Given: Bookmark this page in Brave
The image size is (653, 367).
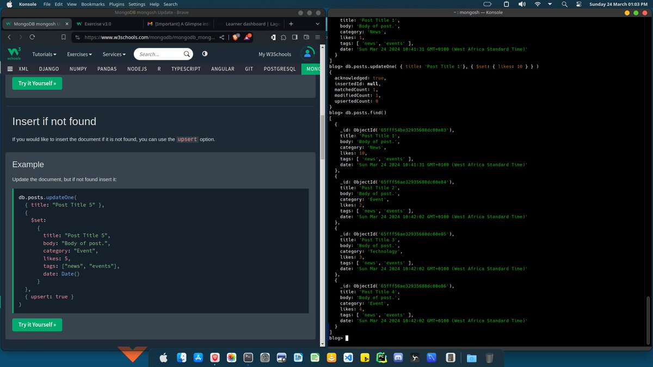Looking at the screenshot, I should (64, 37).
